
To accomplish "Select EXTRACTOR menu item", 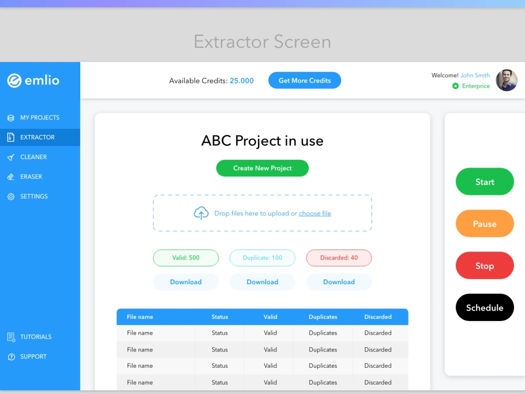I will 40,137.
